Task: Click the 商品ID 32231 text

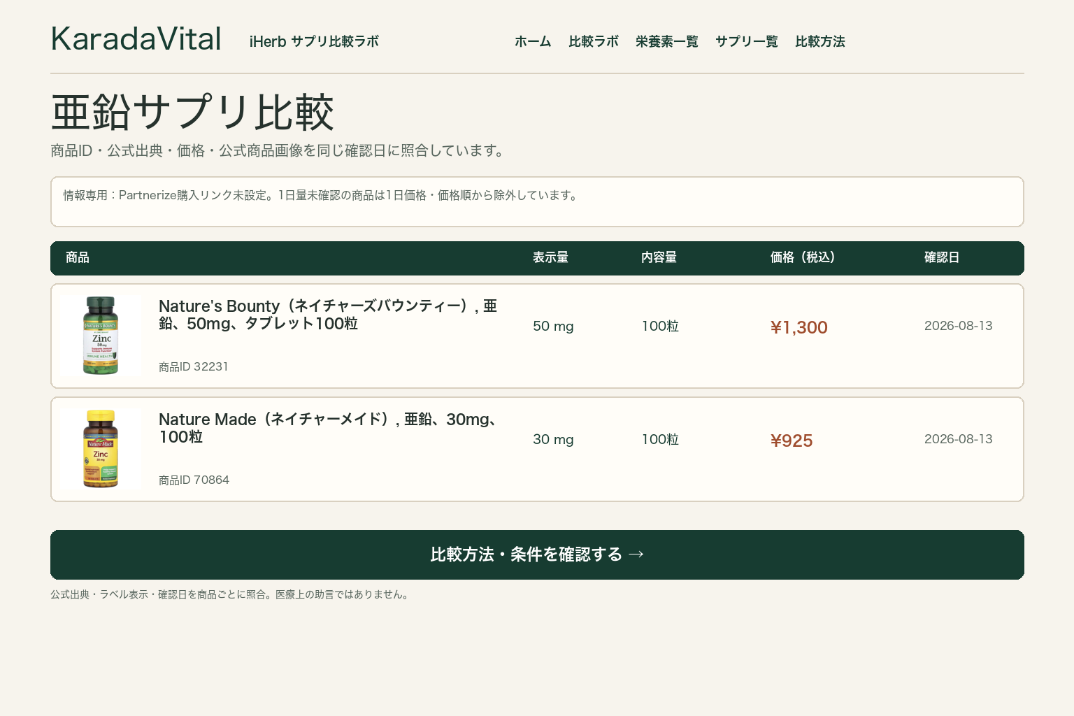Action: tap(194, 366)
